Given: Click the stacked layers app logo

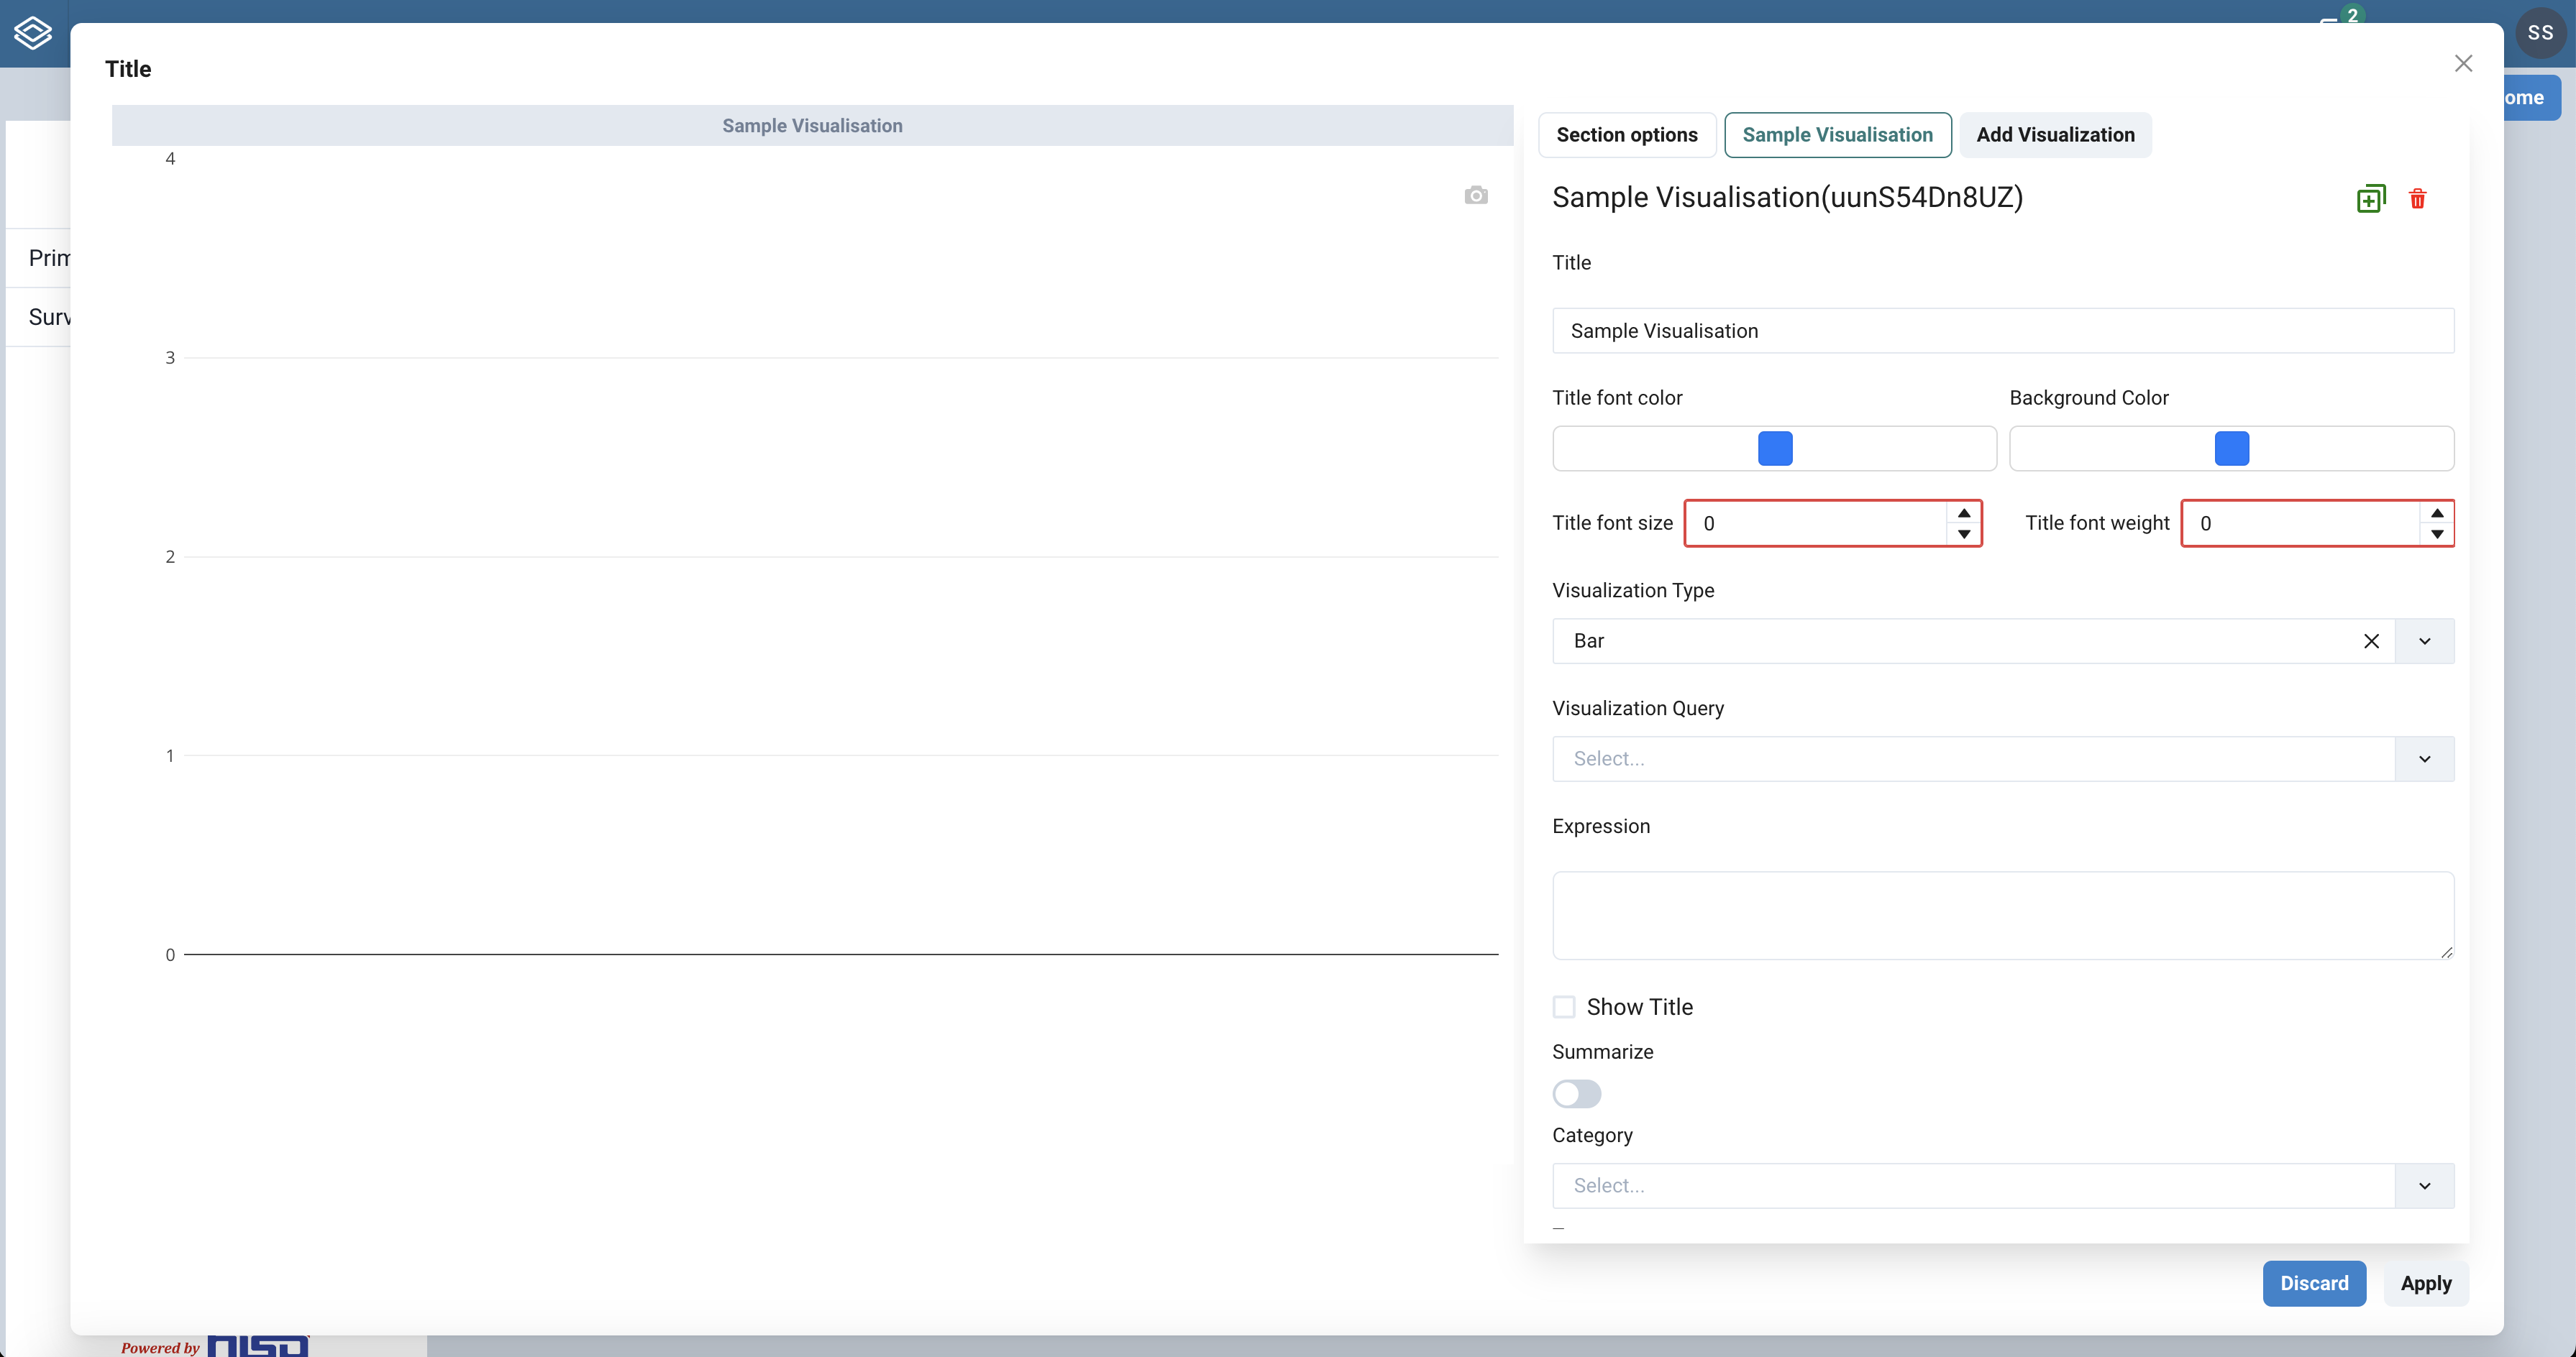Looking at the screenshot, I should [x=32, y=33].
